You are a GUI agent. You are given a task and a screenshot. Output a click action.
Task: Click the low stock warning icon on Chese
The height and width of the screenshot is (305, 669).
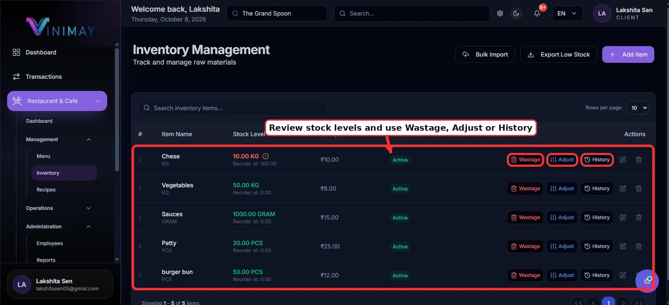coord(266,156)
